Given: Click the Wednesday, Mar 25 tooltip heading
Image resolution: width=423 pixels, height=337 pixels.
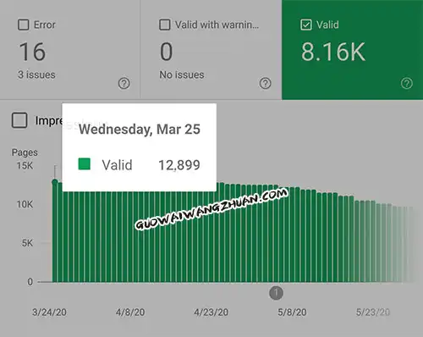Looking at the screenshot, I should coord(140,130).
